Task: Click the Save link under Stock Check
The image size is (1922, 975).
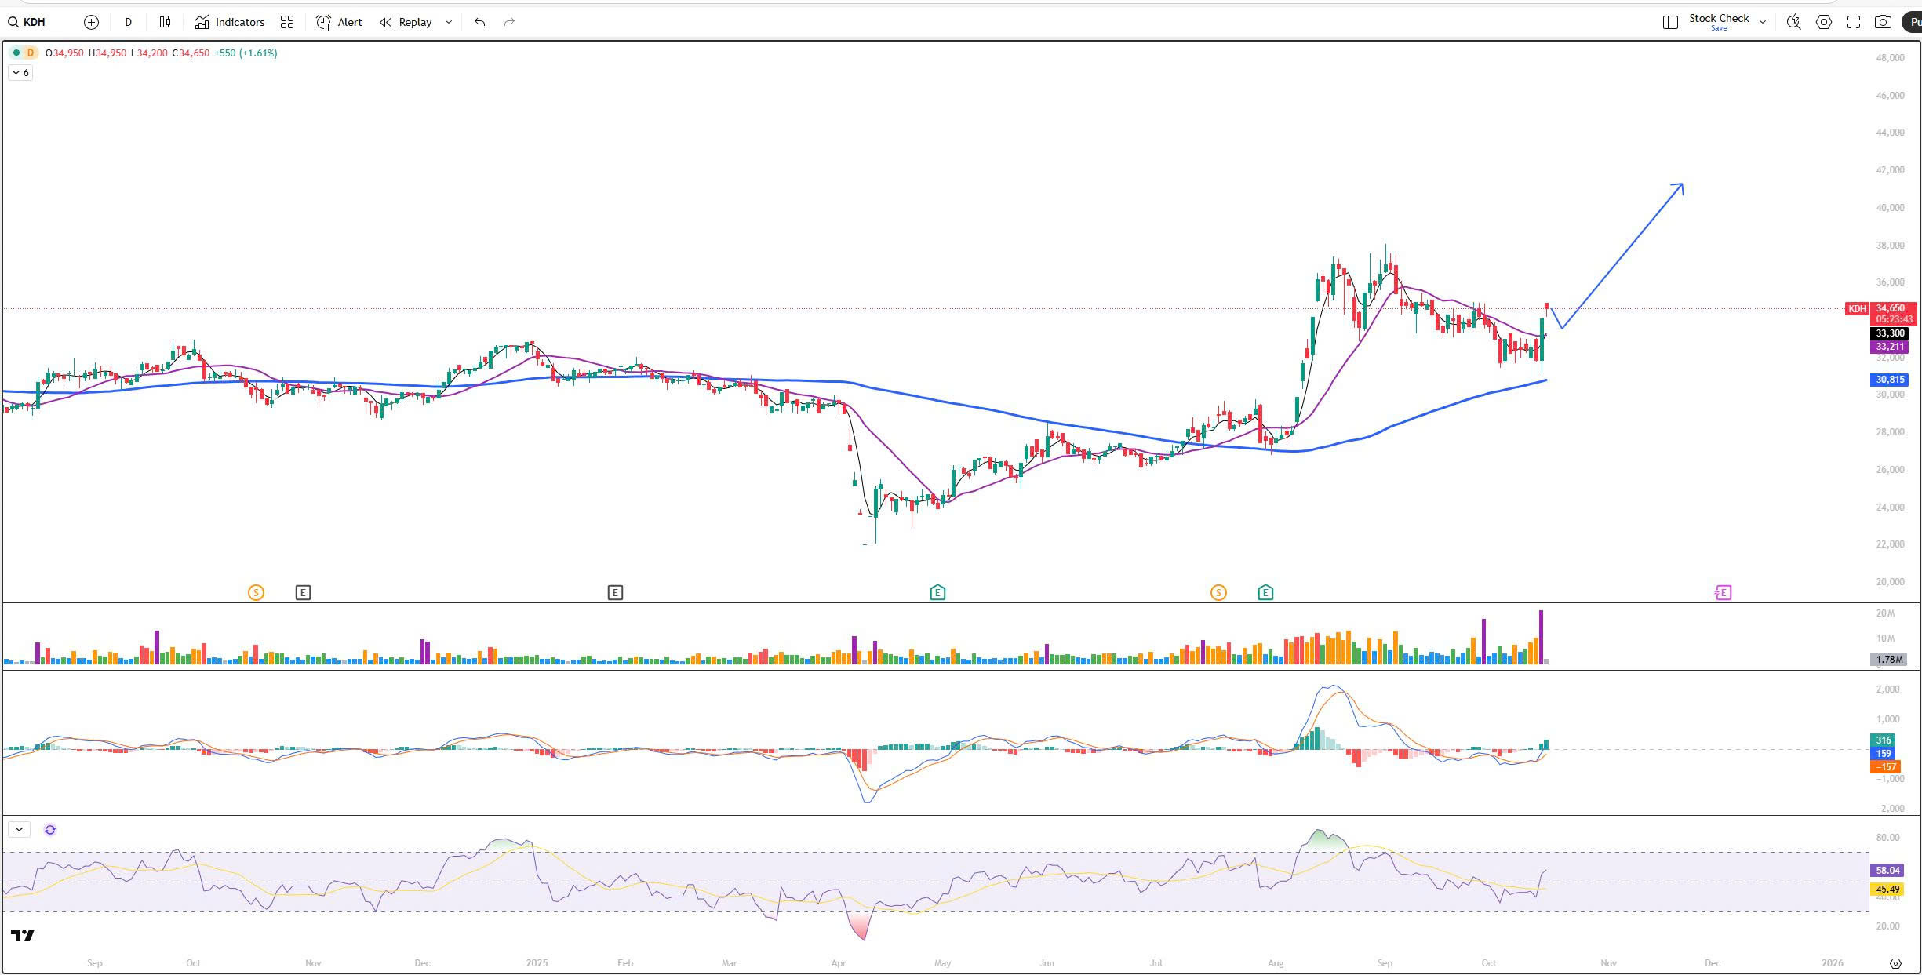Action: click(1718, 28)
